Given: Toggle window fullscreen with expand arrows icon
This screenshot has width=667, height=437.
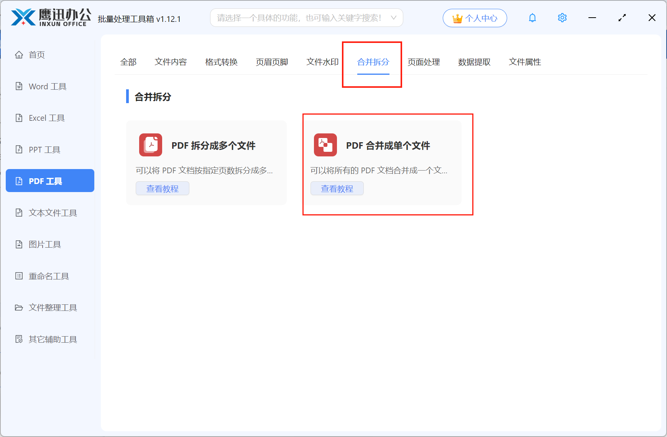Looking at the screenshot, I should (x=622, y=18).
